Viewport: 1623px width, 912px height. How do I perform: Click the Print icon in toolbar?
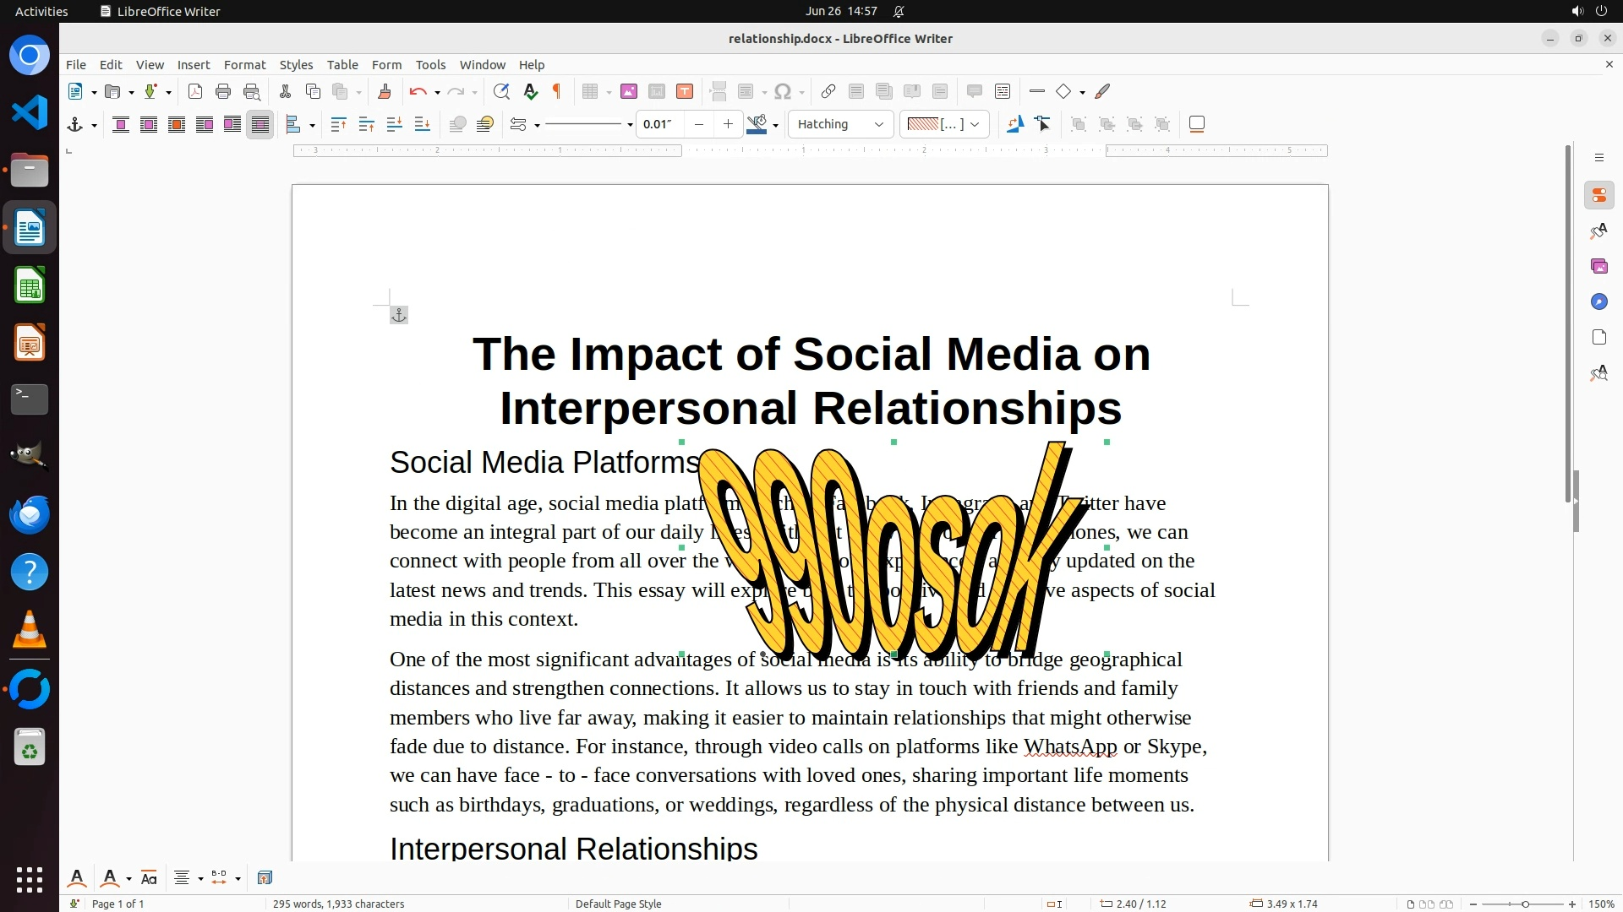[x=223, y=92]
